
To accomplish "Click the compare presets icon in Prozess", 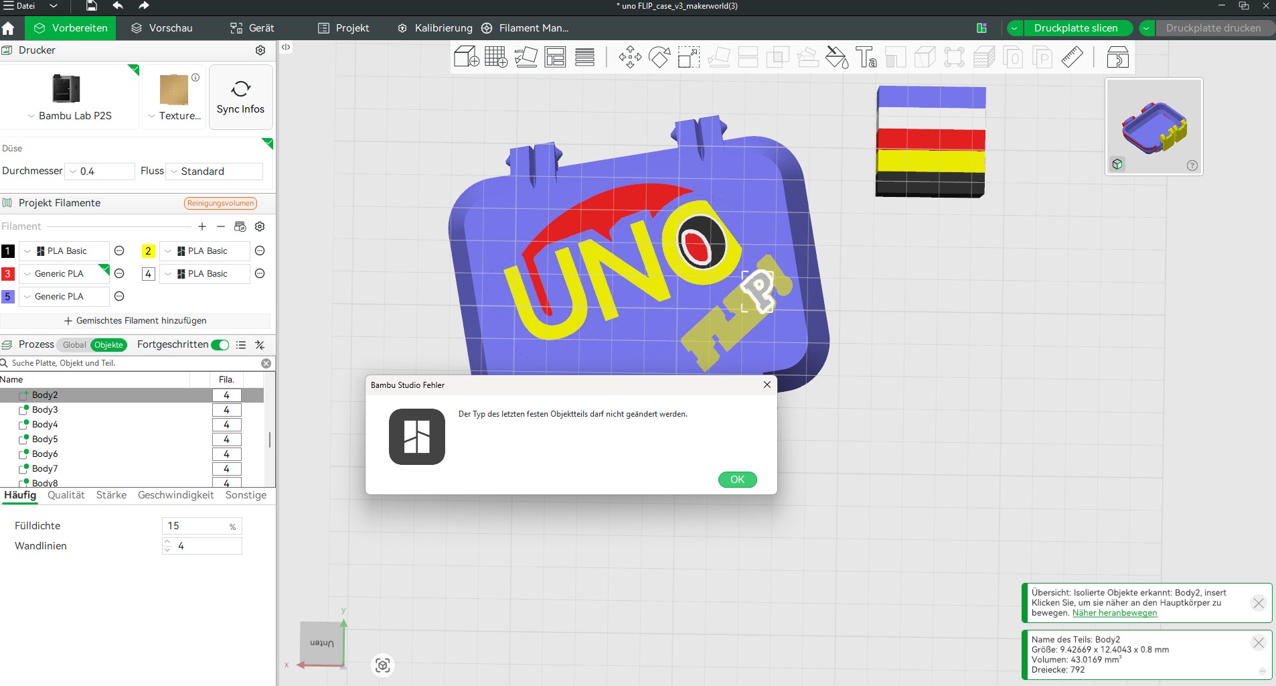I will coord(260,345).
